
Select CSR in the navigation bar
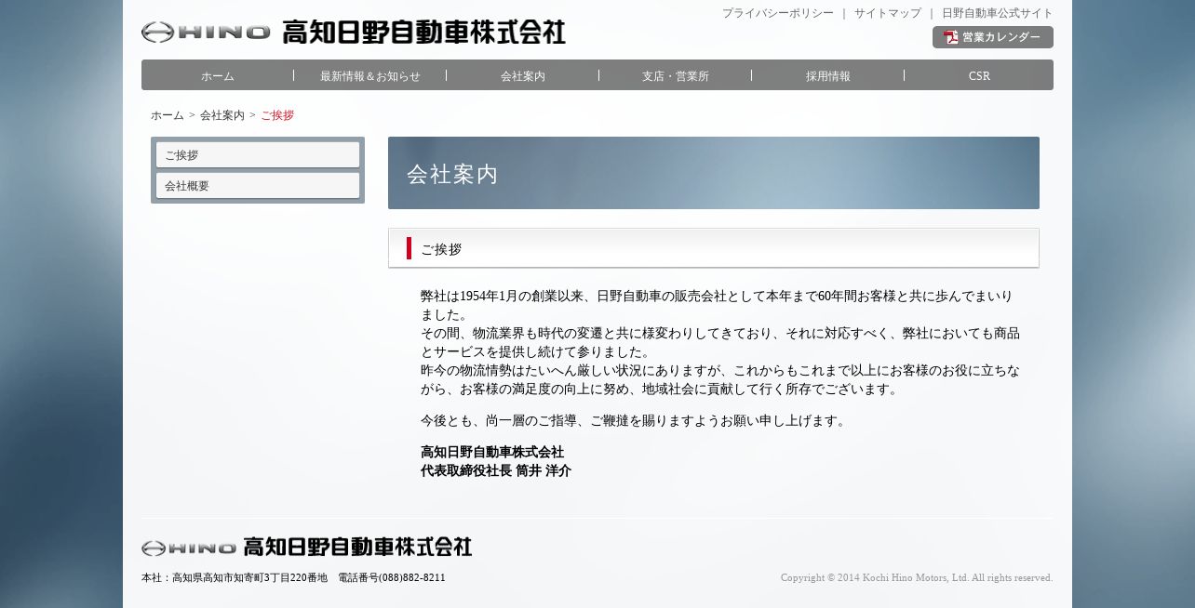tap(979, 76)
